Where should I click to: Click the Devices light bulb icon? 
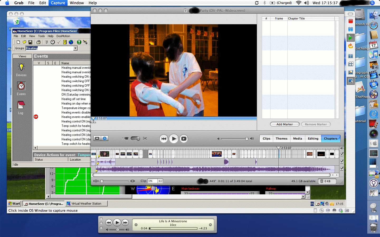(21, 67)
